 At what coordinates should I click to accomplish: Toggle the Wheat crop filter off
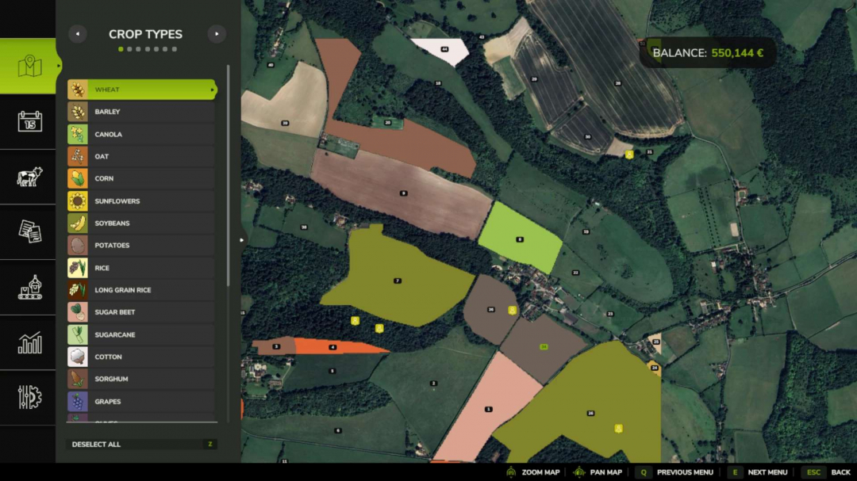point(141,89)
